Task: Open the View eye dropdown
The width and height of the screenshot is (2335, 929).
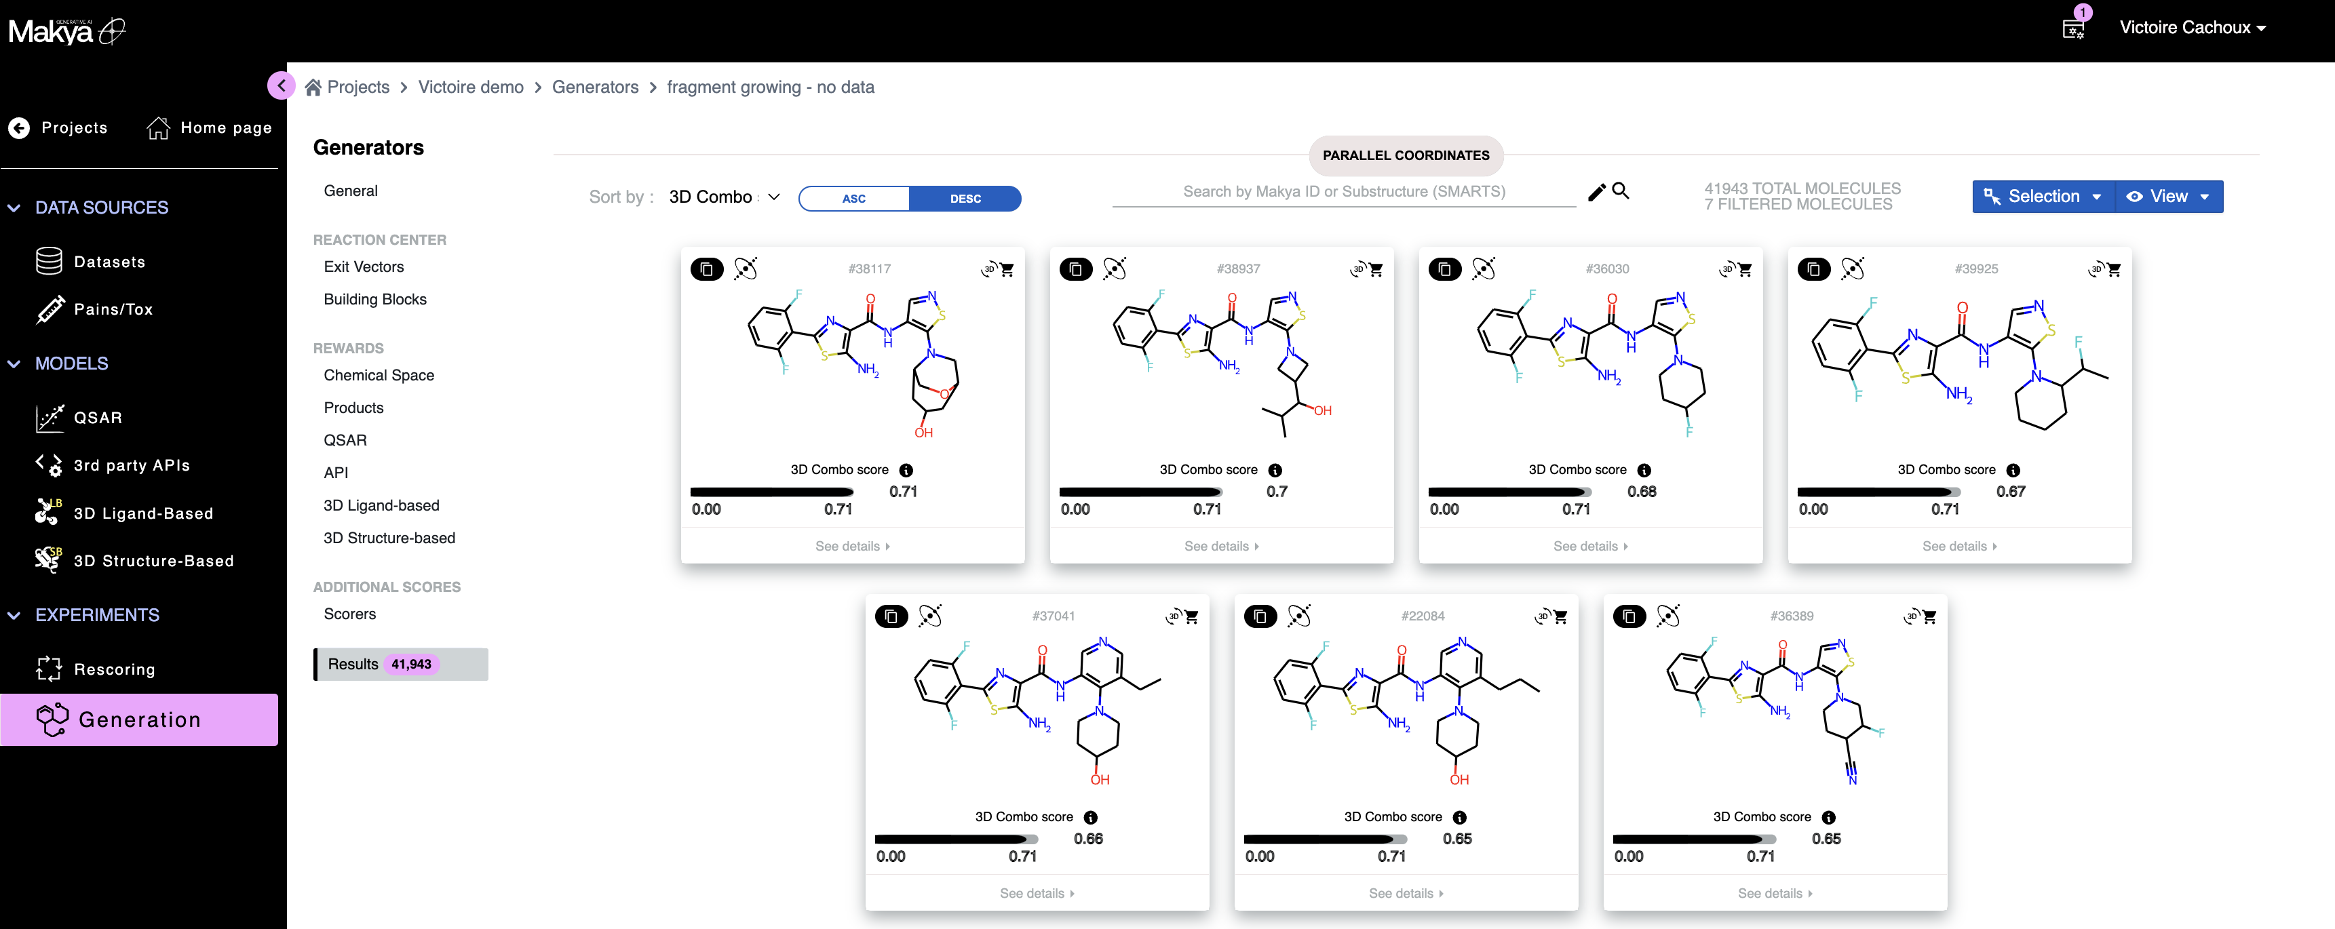Action: click(x=2168, y=197)
